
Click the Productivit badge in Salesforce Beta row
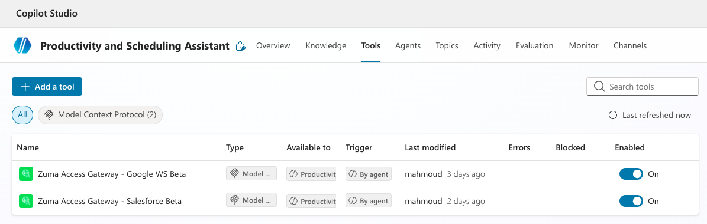[x=311, y=200]
